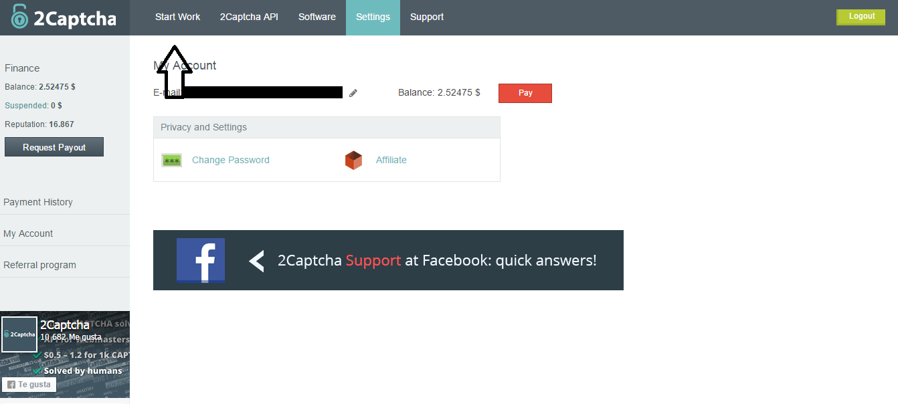Click the 2Captcha page avatar in Facebook widget
The height and width of the screenshot is (404, 898).
(x=19, y=334)
